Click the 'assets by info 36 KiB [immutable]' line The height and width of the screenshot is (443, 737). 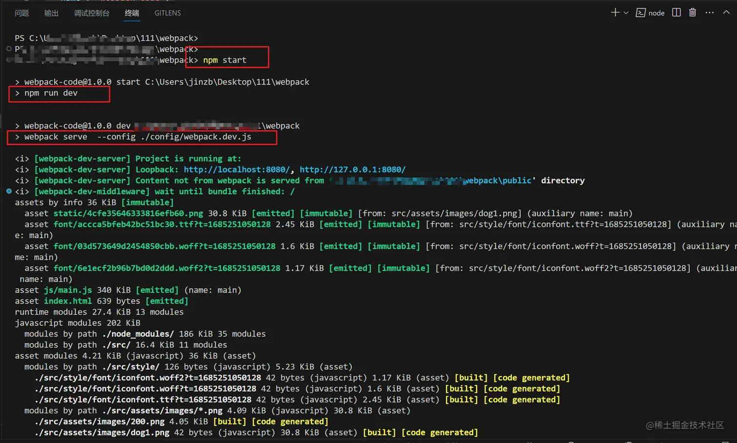94,202
